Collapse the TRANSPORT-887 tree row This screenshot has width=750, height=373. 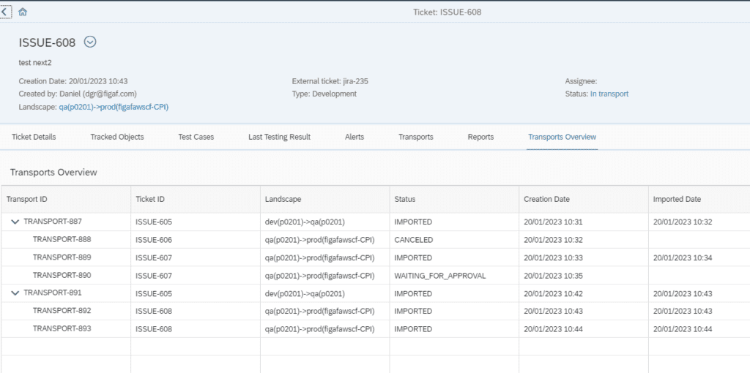[x=15, y=222]
